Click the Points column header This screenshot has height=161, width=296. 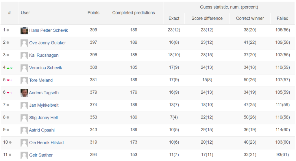click(x=93, y=13)
